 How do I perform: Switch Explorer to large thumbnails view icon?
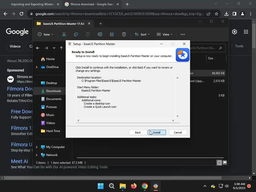[225, 162]
